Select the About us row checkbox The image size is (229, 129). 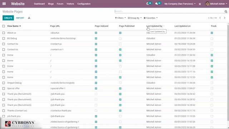pos(4,33)
